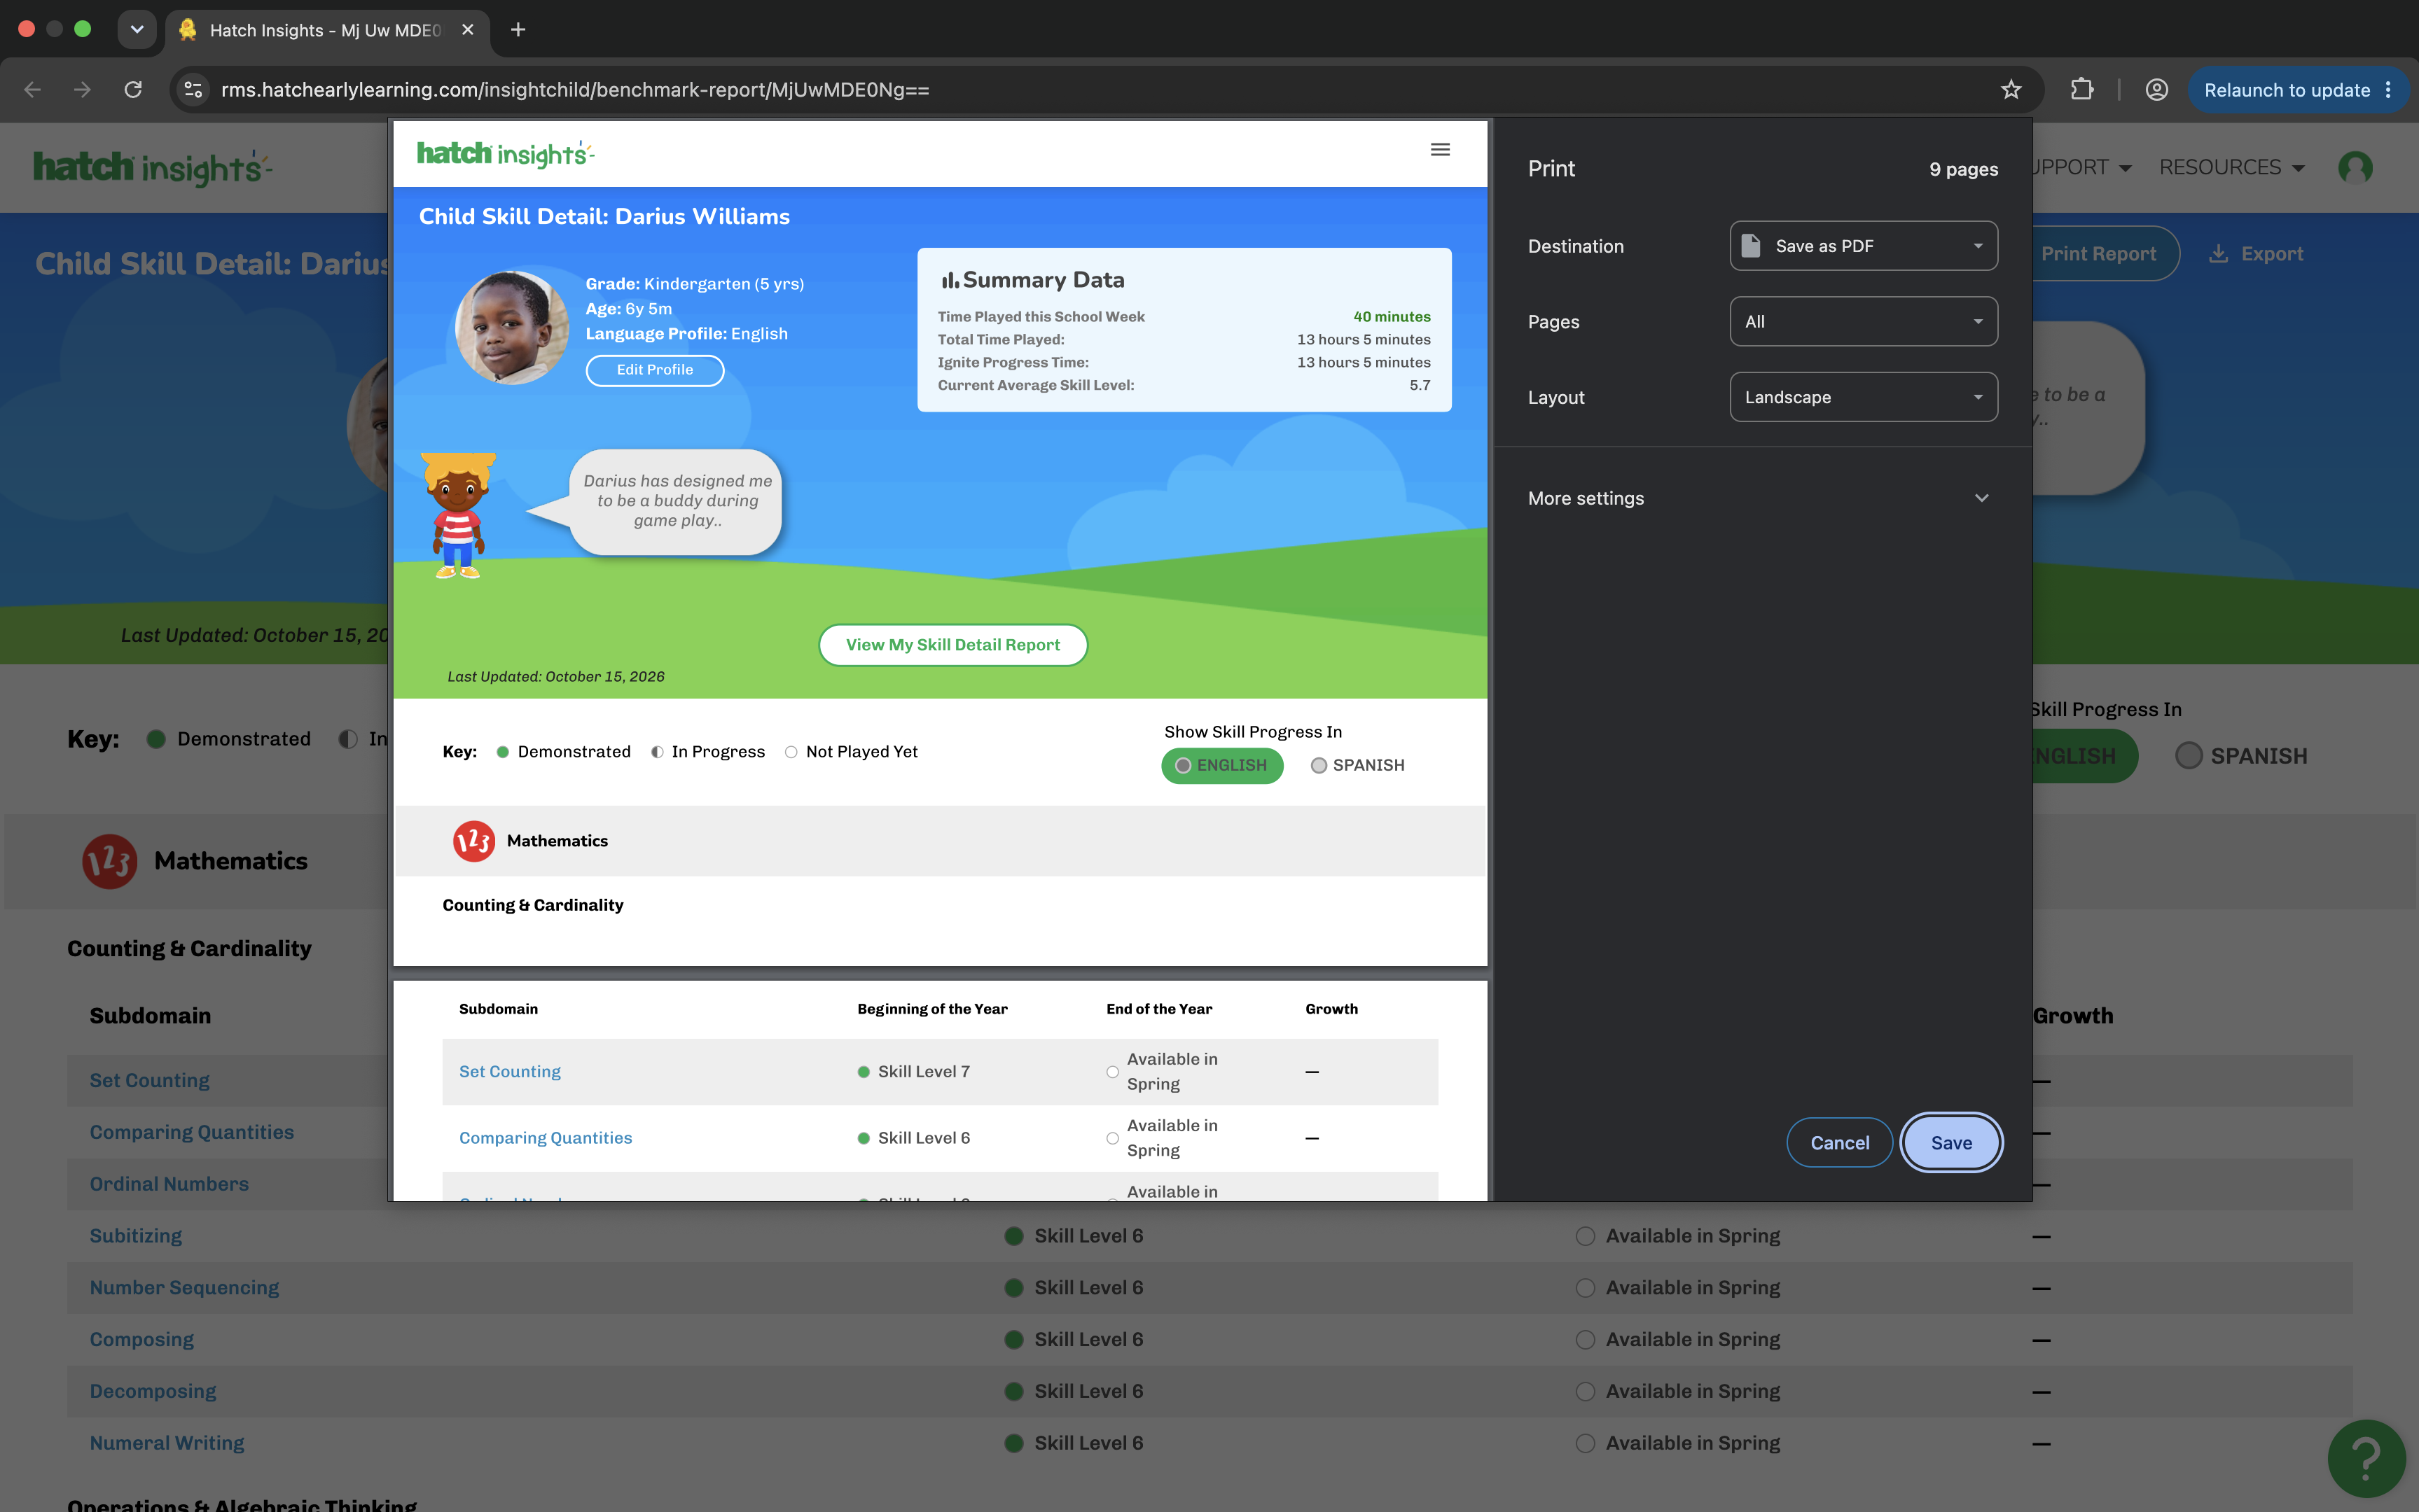Image resolution: width=2419 pixels, height=1512 pixels.
Task: Click green help question mark button
Action: point(2366,1458)
